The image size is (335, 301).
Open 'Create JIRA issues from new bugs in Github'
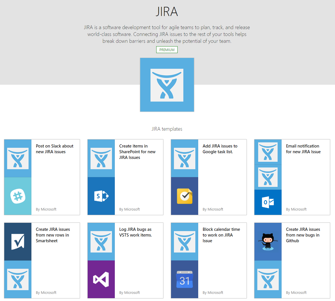click(303, 235)
